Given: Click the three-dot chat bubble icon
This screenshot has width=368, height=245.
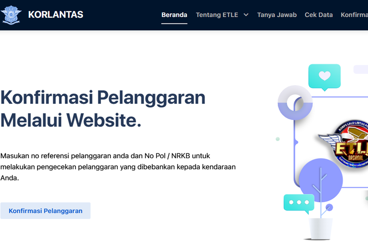Looking at the screenshot, I should [x=299, y=203].
